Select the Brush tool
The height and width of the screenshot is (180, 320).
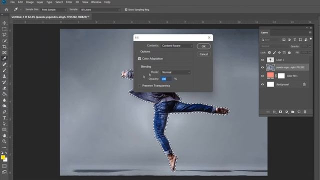click(4, 70)
